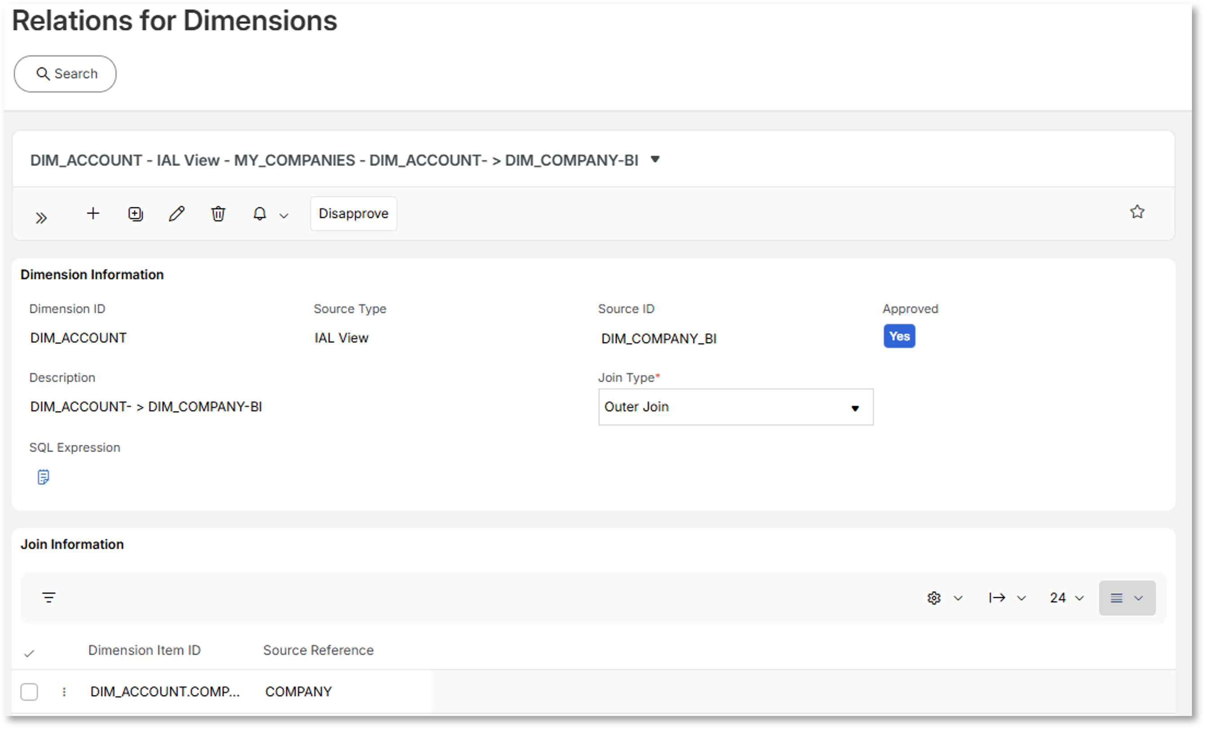
Task: Click the table settings gear icon
Action: [x=934, y=598]
